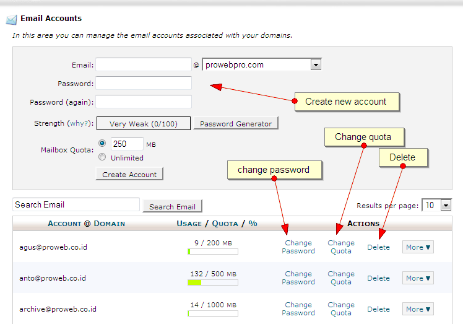463x324 pixels.
Task: Click the Create Account button
Action: click(129, 174)
